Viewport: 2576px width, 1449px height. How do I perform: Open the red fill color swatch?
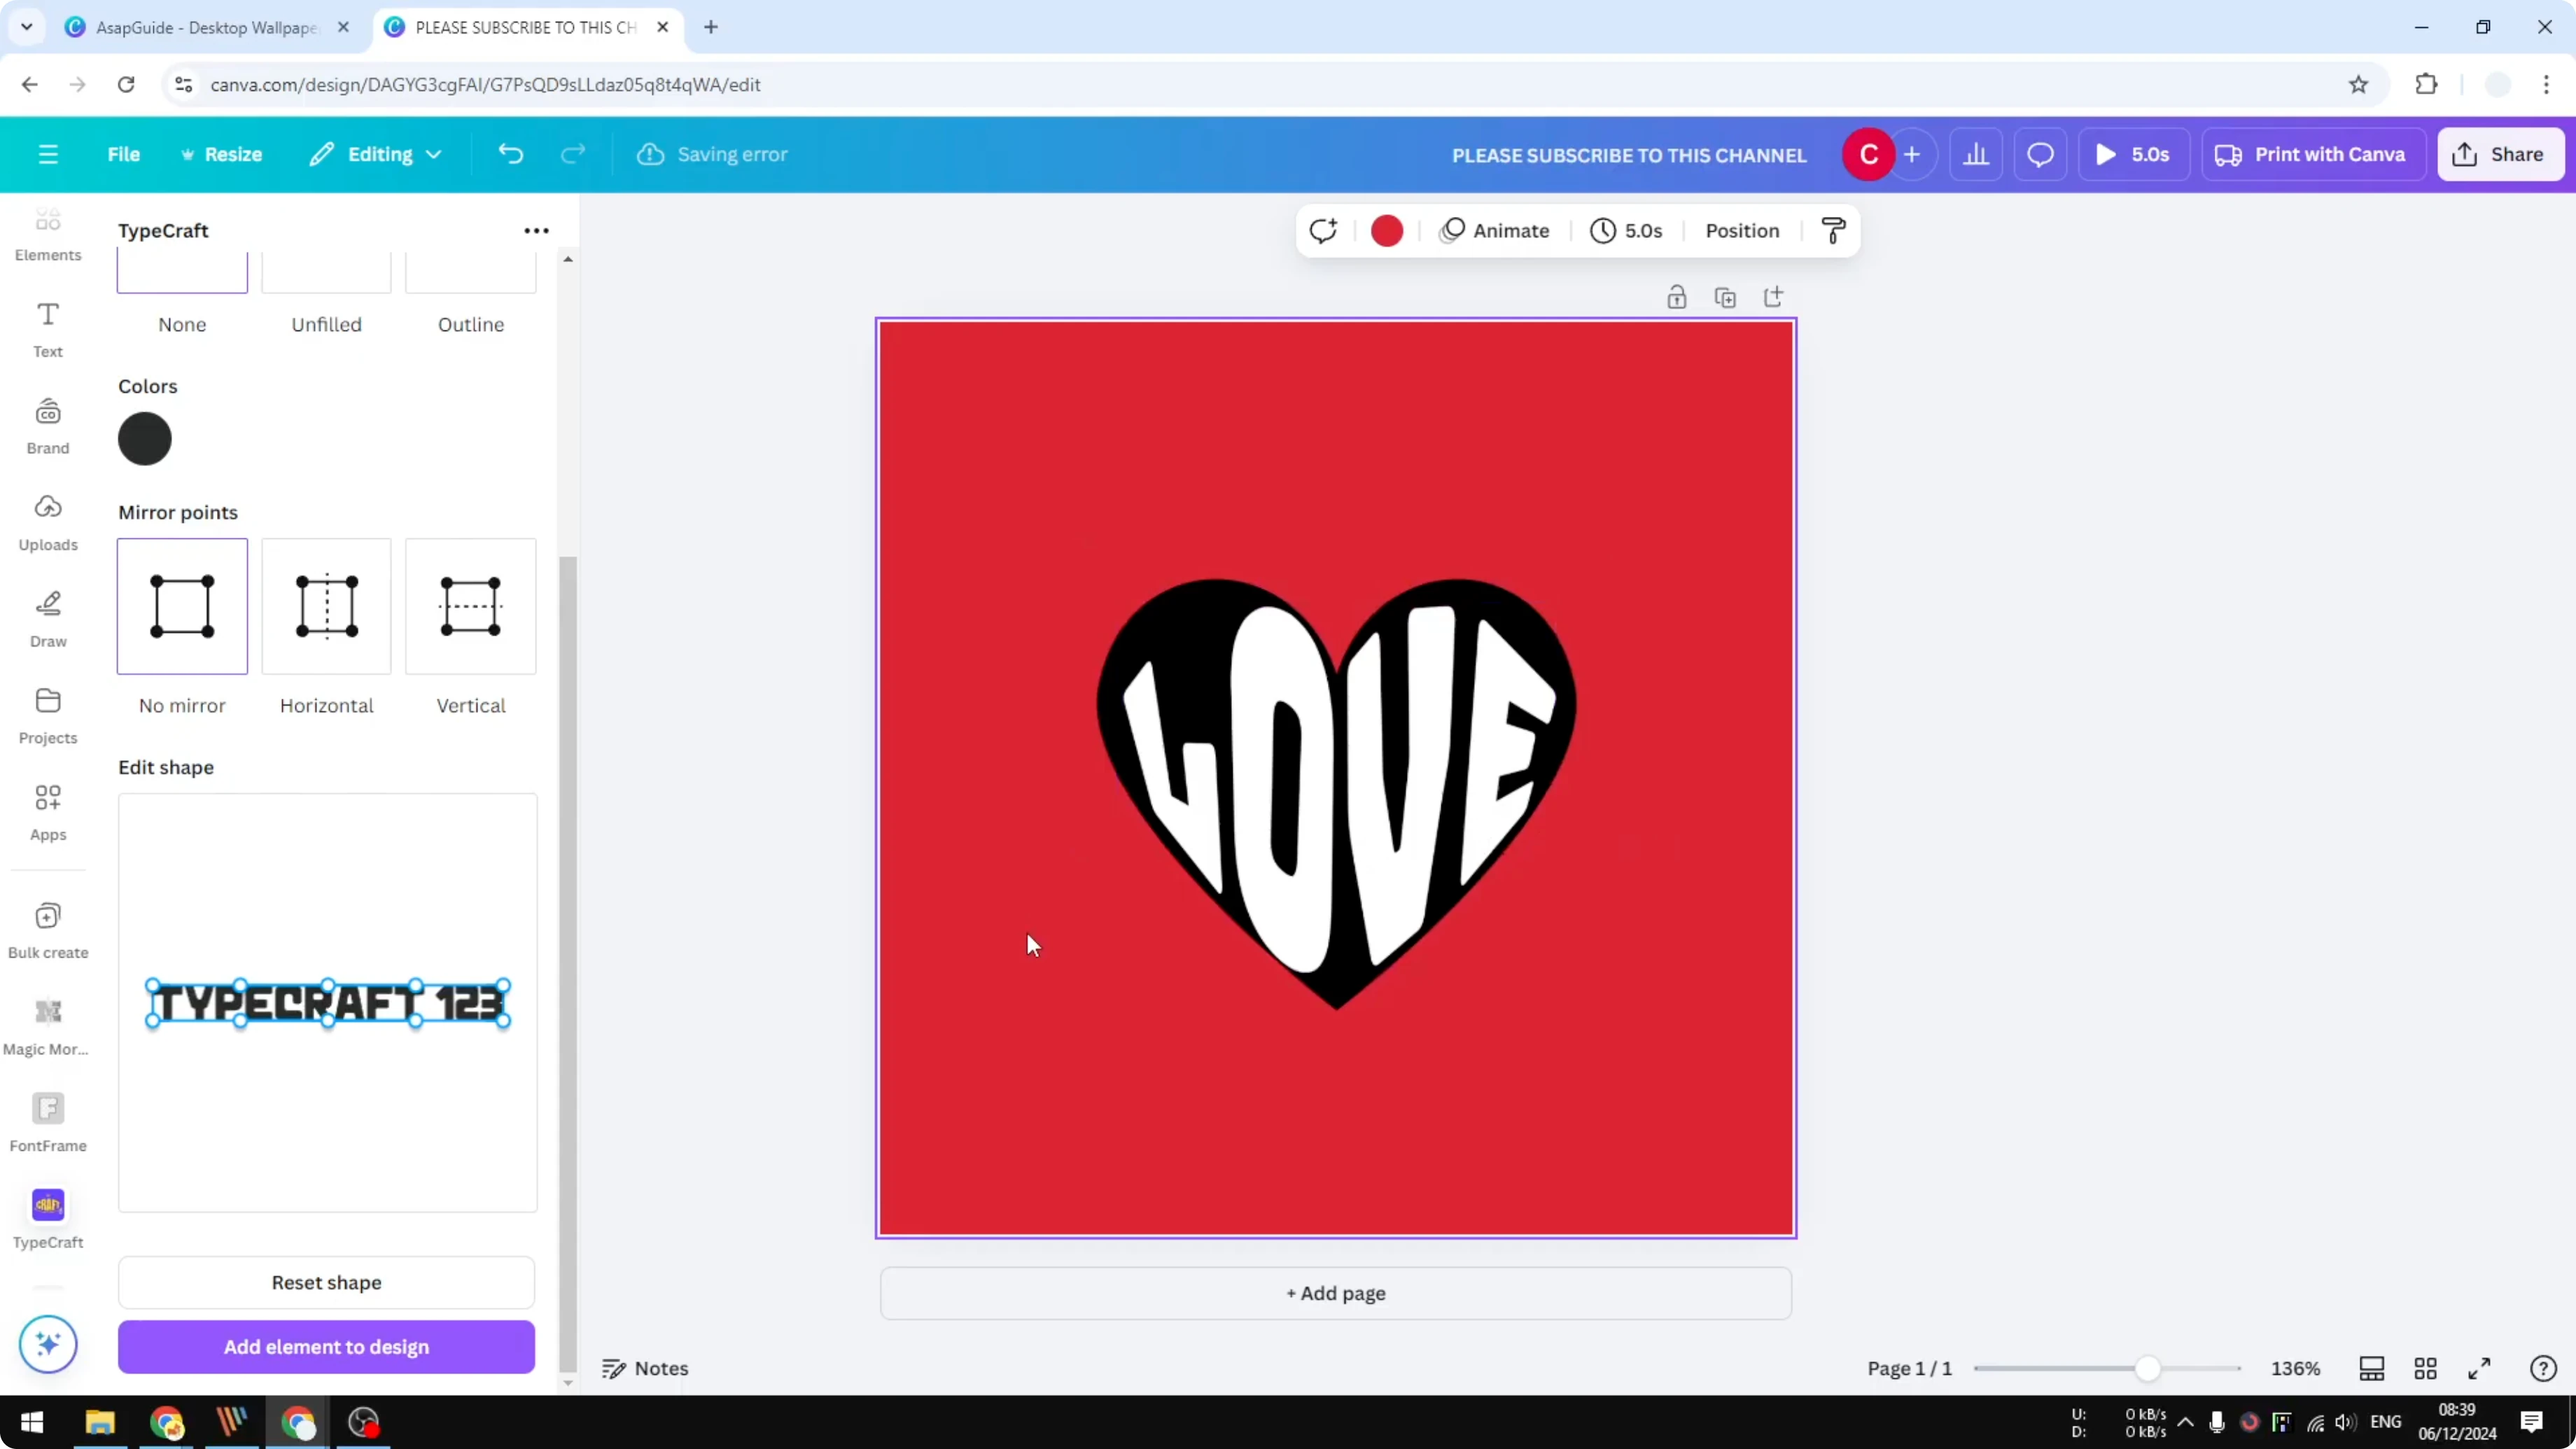point(1386,230)
